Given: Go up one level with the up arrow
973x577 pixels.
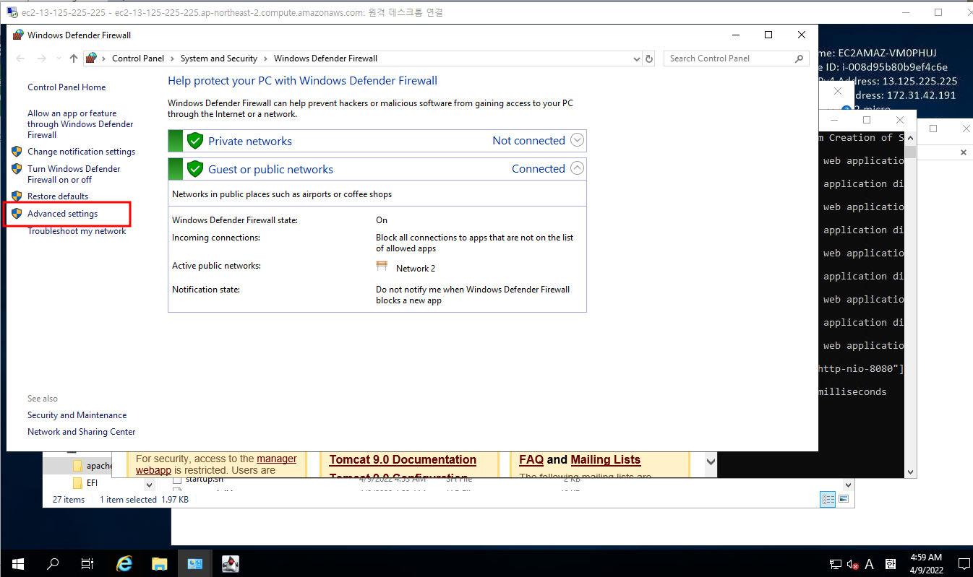Looking at the screenshot, I should pos(73,58).
